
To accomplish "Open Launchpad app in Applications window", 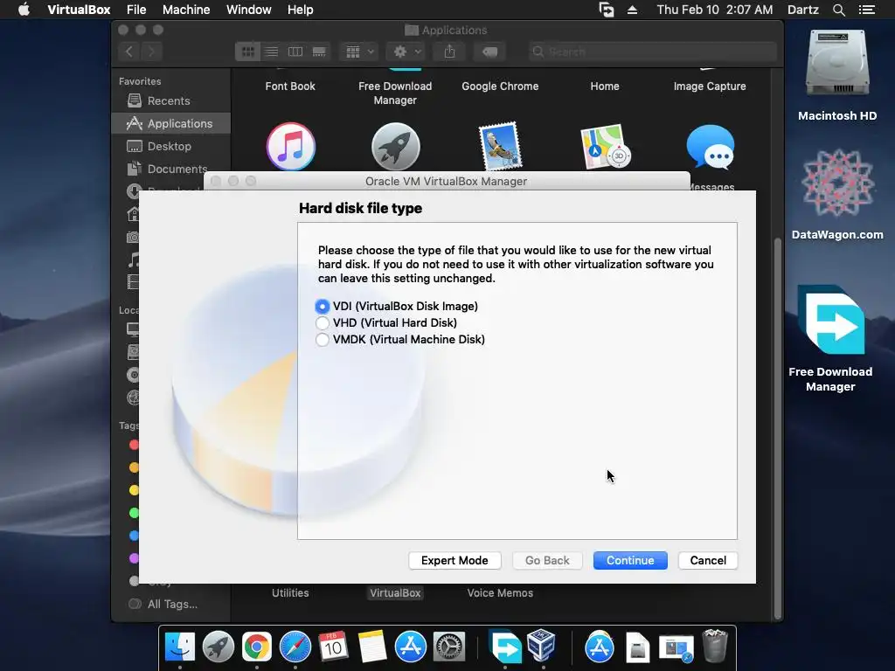I will click(x=396, y=147).
